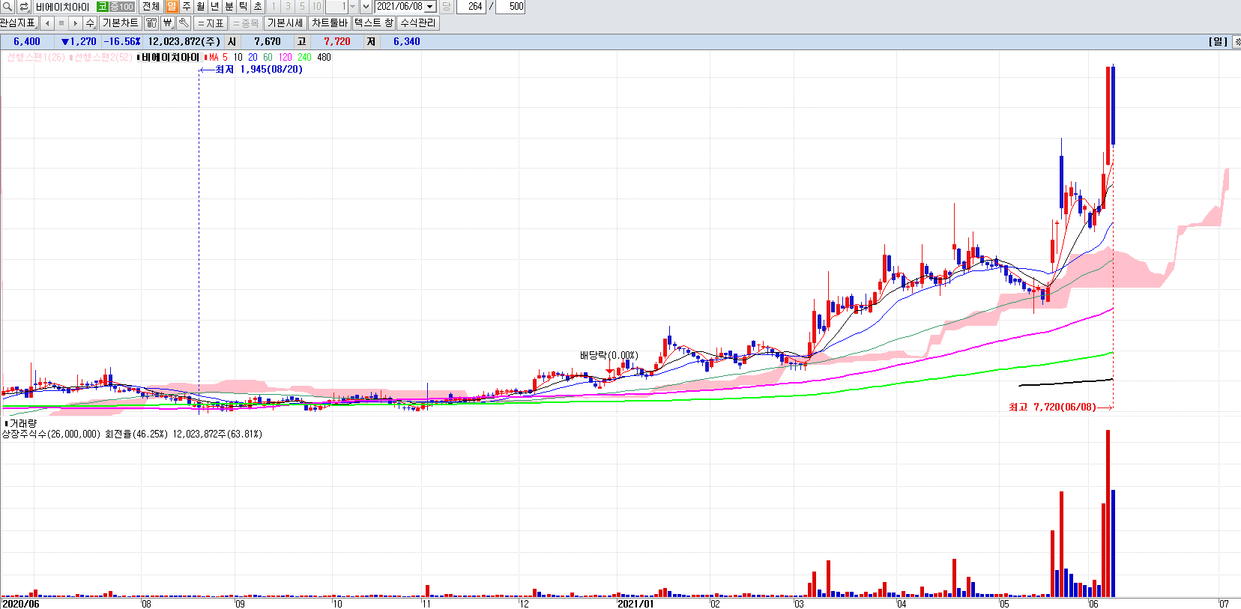Click the 2021/01 label on time axis
This screenshot has width=1241, height=609.
tap(635, 604)
